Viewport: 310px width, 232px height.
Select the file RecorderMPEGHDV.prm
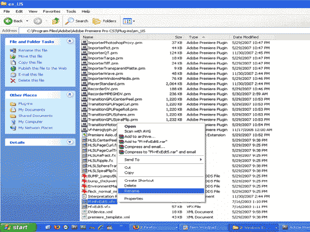tap(109, 94)
